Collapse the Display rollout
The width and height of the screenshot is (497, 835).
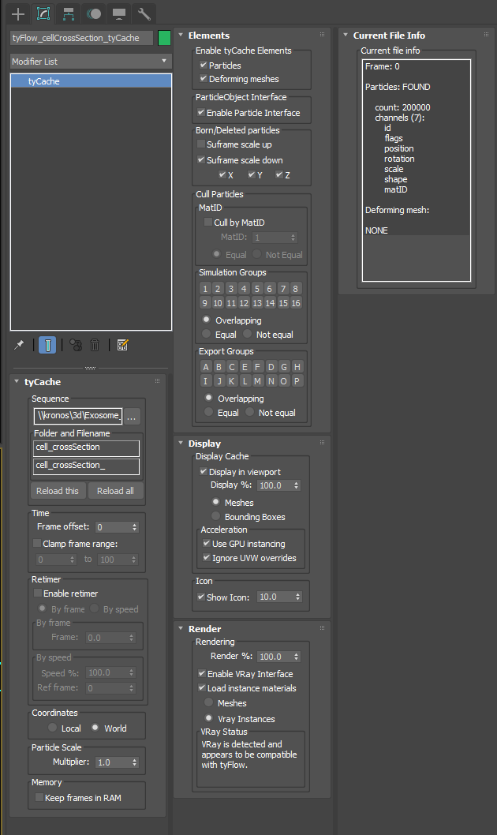coord(181,443)
